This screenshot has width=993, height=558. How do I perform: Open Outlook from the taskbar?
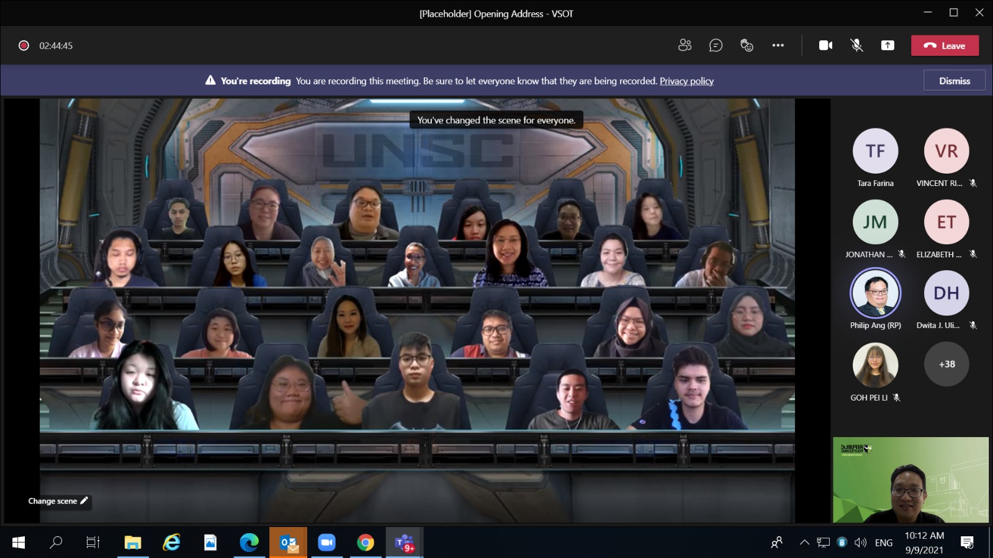[289, 543]
